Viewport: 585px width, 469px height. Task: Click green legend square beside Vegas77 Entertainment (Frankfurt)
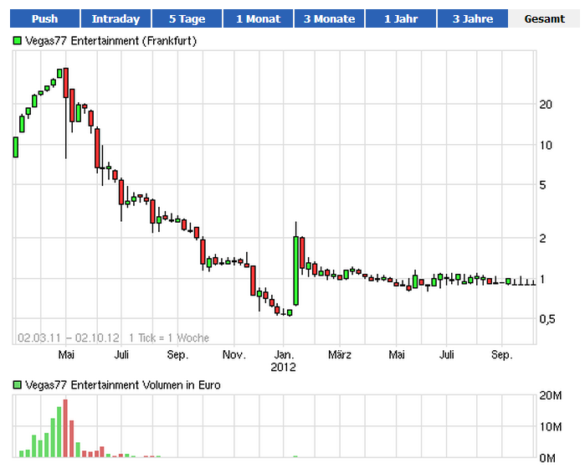click(x=18, y=40)
